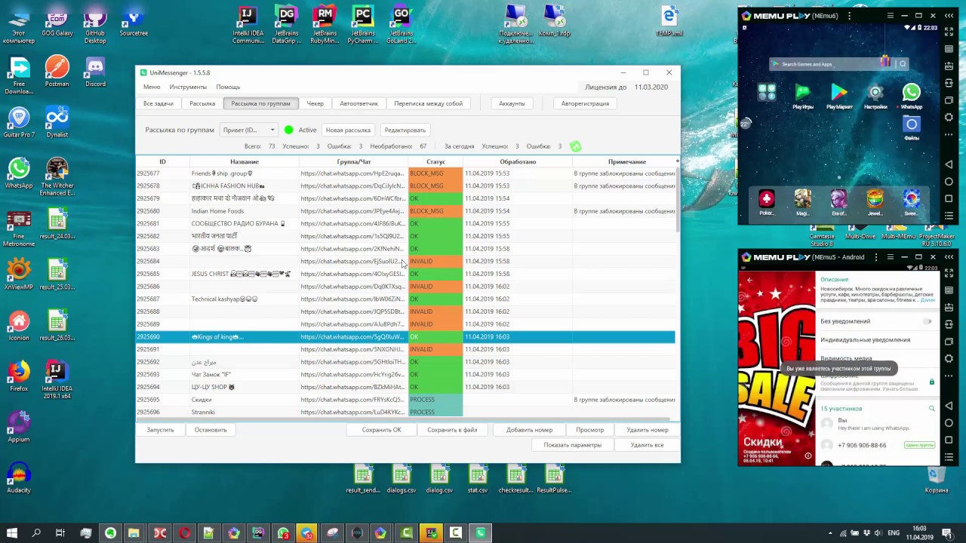Open the Инструменты menu
Screen dimensions: 966x543
(x=188, y=87)
